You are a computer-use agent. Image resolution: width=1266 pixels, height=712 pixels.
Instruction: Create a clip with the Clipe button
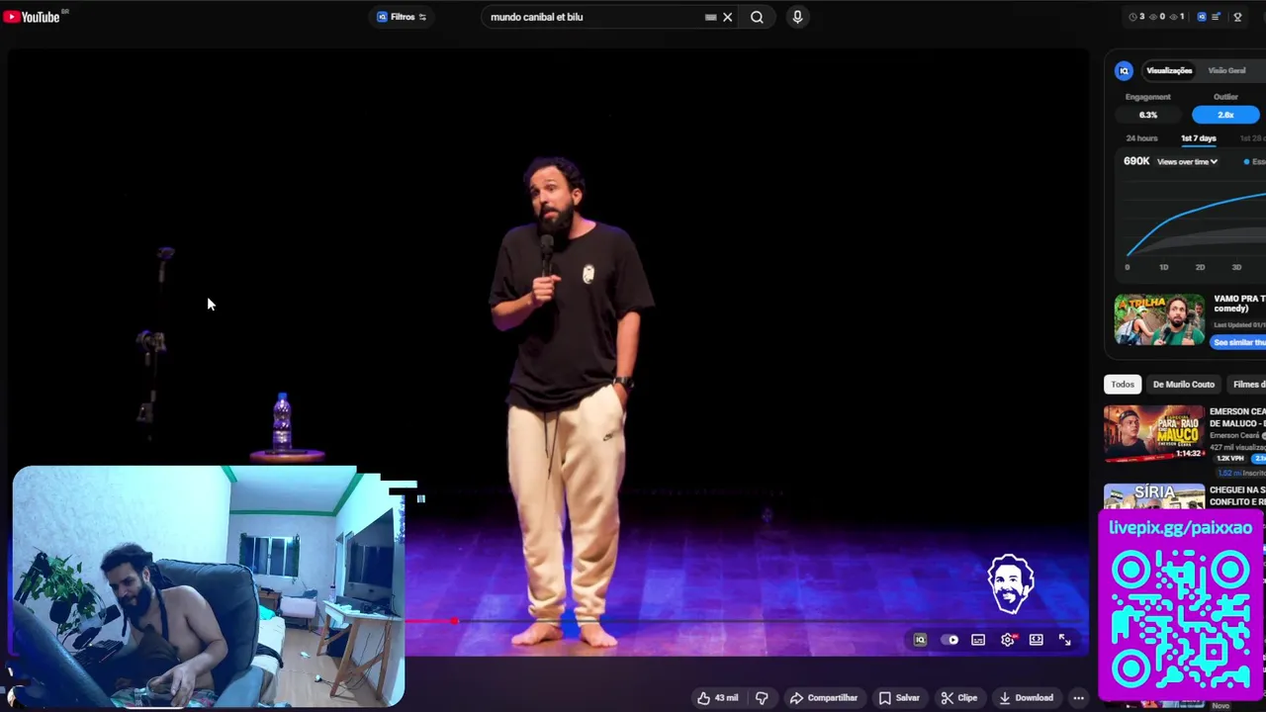point(958,698)
